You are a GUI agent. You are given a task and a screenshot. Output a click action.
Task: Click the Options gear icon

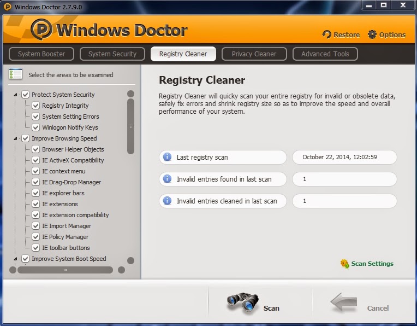click(372, 34)
